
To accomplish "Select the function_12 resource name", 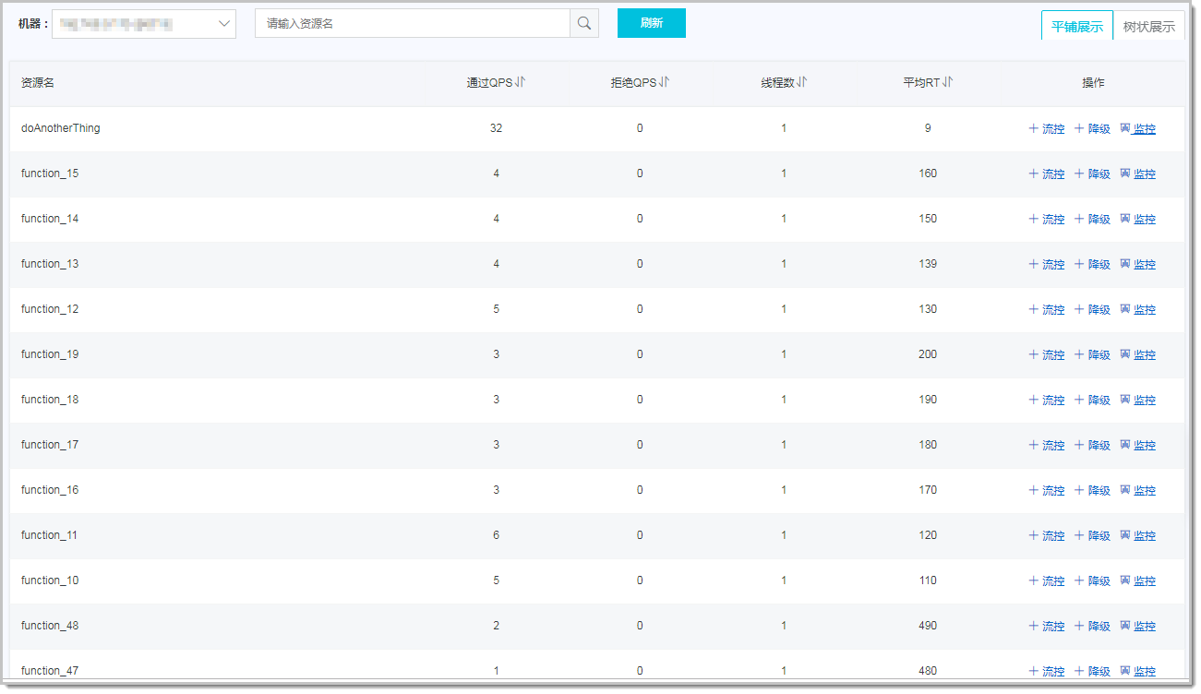I will pos(50,309).
